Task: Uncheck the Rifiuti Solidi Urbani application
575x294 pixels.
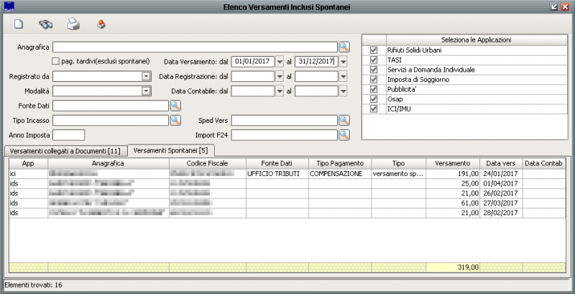Action: click(373, 50)
